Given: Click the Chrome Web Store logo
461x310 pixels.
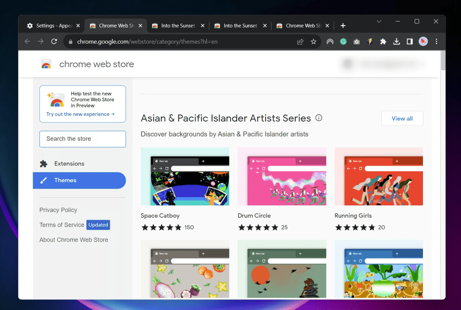Looking at the screenshot, I should click(46, 64).
